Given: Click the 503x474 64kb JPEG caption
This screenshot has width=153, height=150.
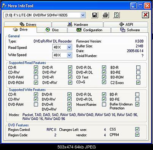Looking at the screenshot, I should click(x=76, y=147).
